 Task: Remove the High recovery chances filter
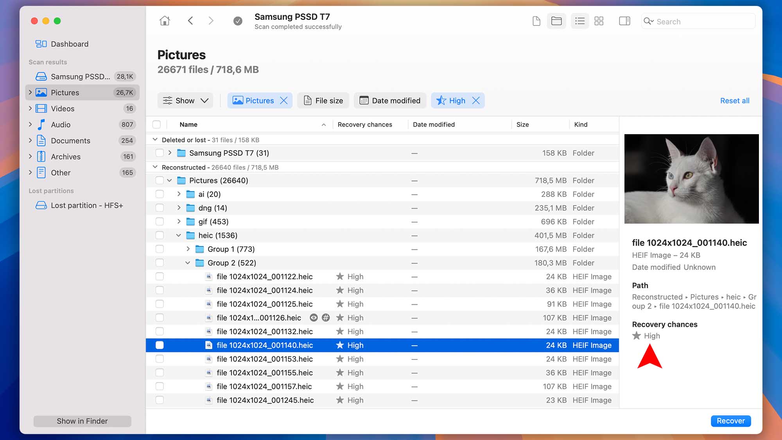pos(476,101)
